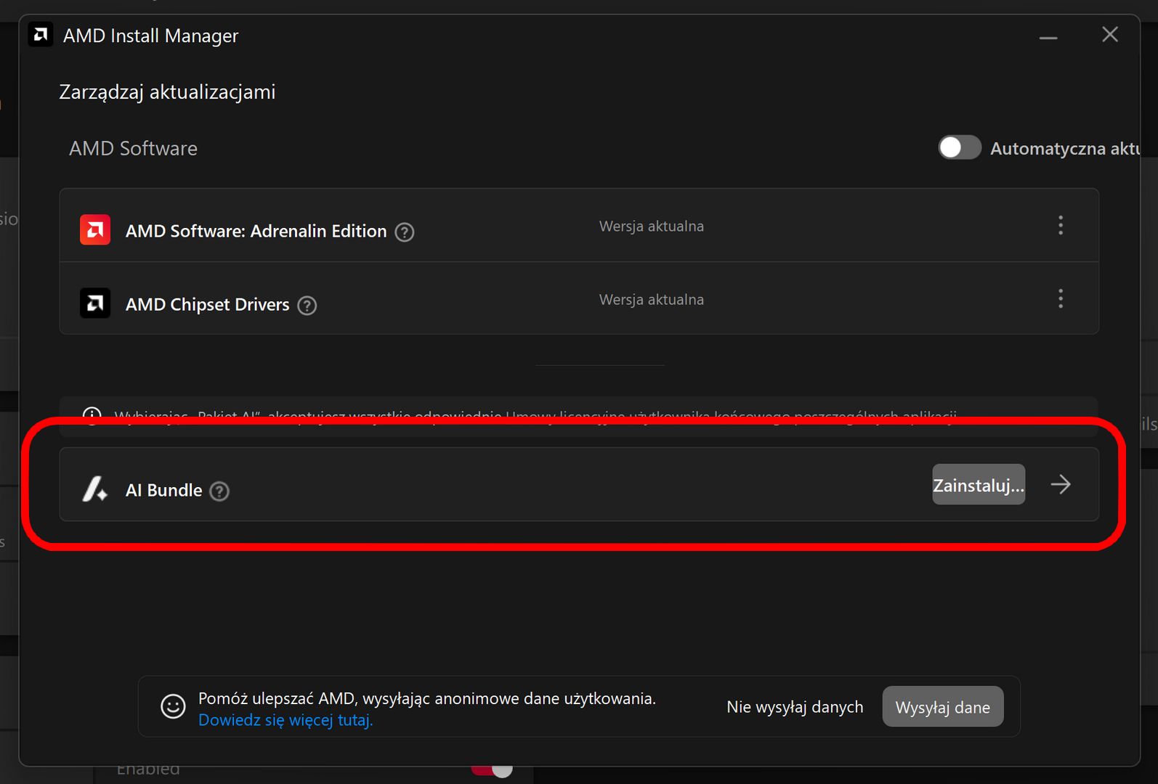Open the three-dot menu for Adrenalin Edition

(x=1061, y=225)
